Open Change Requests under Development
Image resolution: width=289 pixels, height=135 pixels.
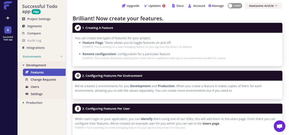pos(43,80)
